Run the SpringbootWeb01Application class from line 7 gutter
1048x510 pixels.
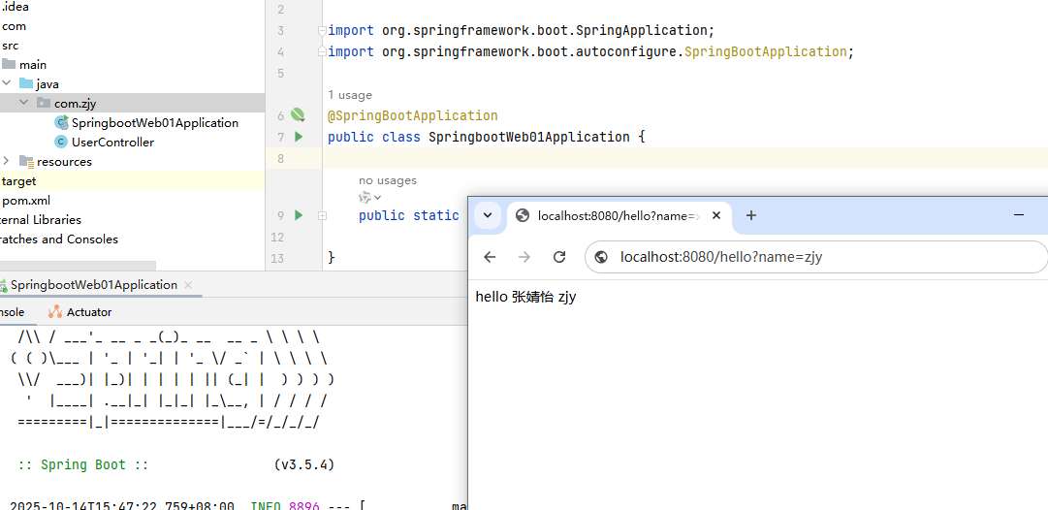click(299, 137)
